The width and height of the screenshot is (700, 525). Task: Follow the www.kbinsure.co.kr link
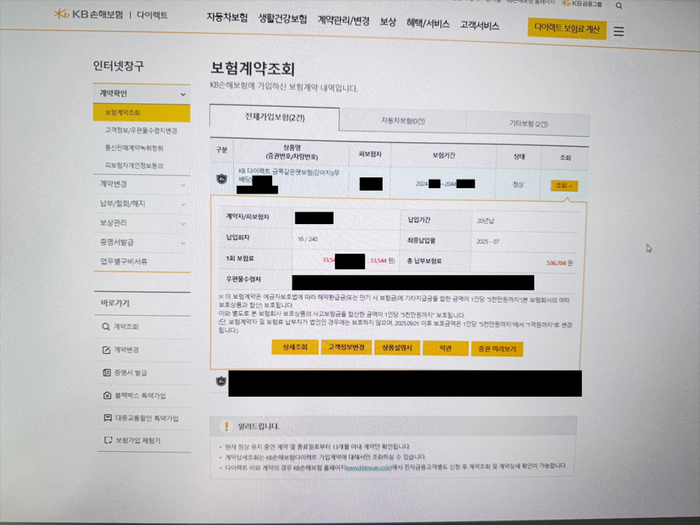[369, 467]
